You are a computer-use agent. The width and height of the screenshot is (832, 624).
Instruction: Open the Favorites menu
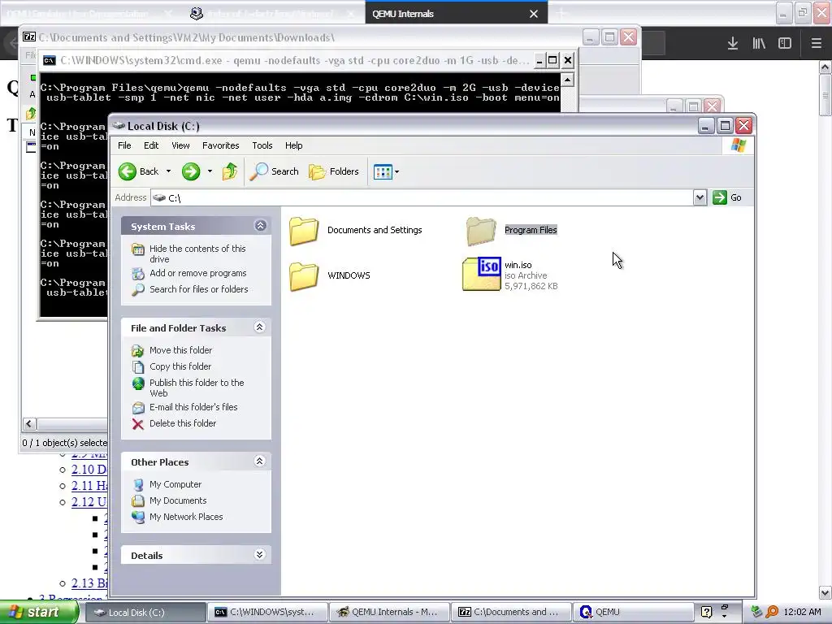coord(221,145)
